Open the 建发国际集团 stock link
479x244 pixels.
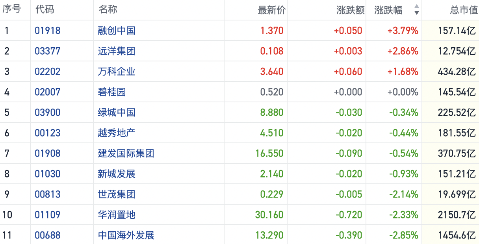click(x=126, y=153)
